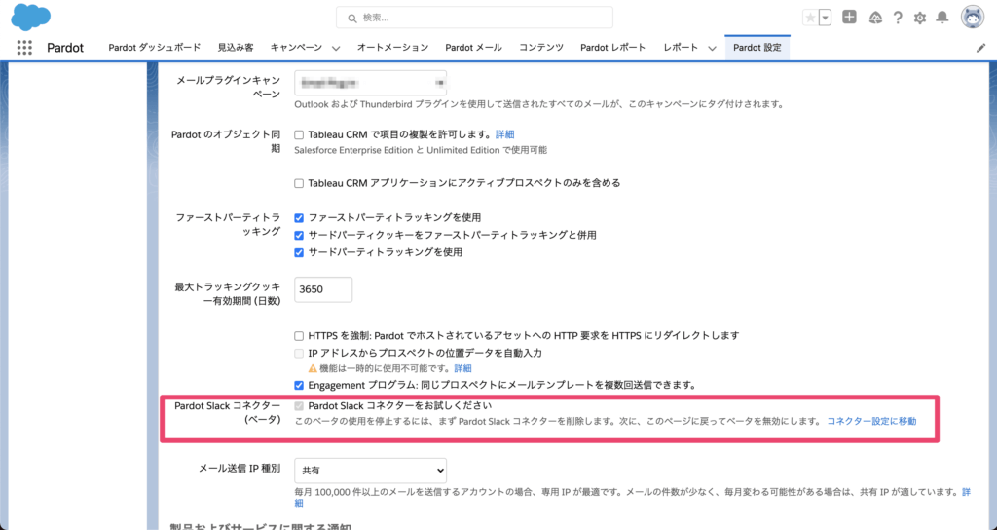Open the App Launcher grid icon

coord(24,48)
